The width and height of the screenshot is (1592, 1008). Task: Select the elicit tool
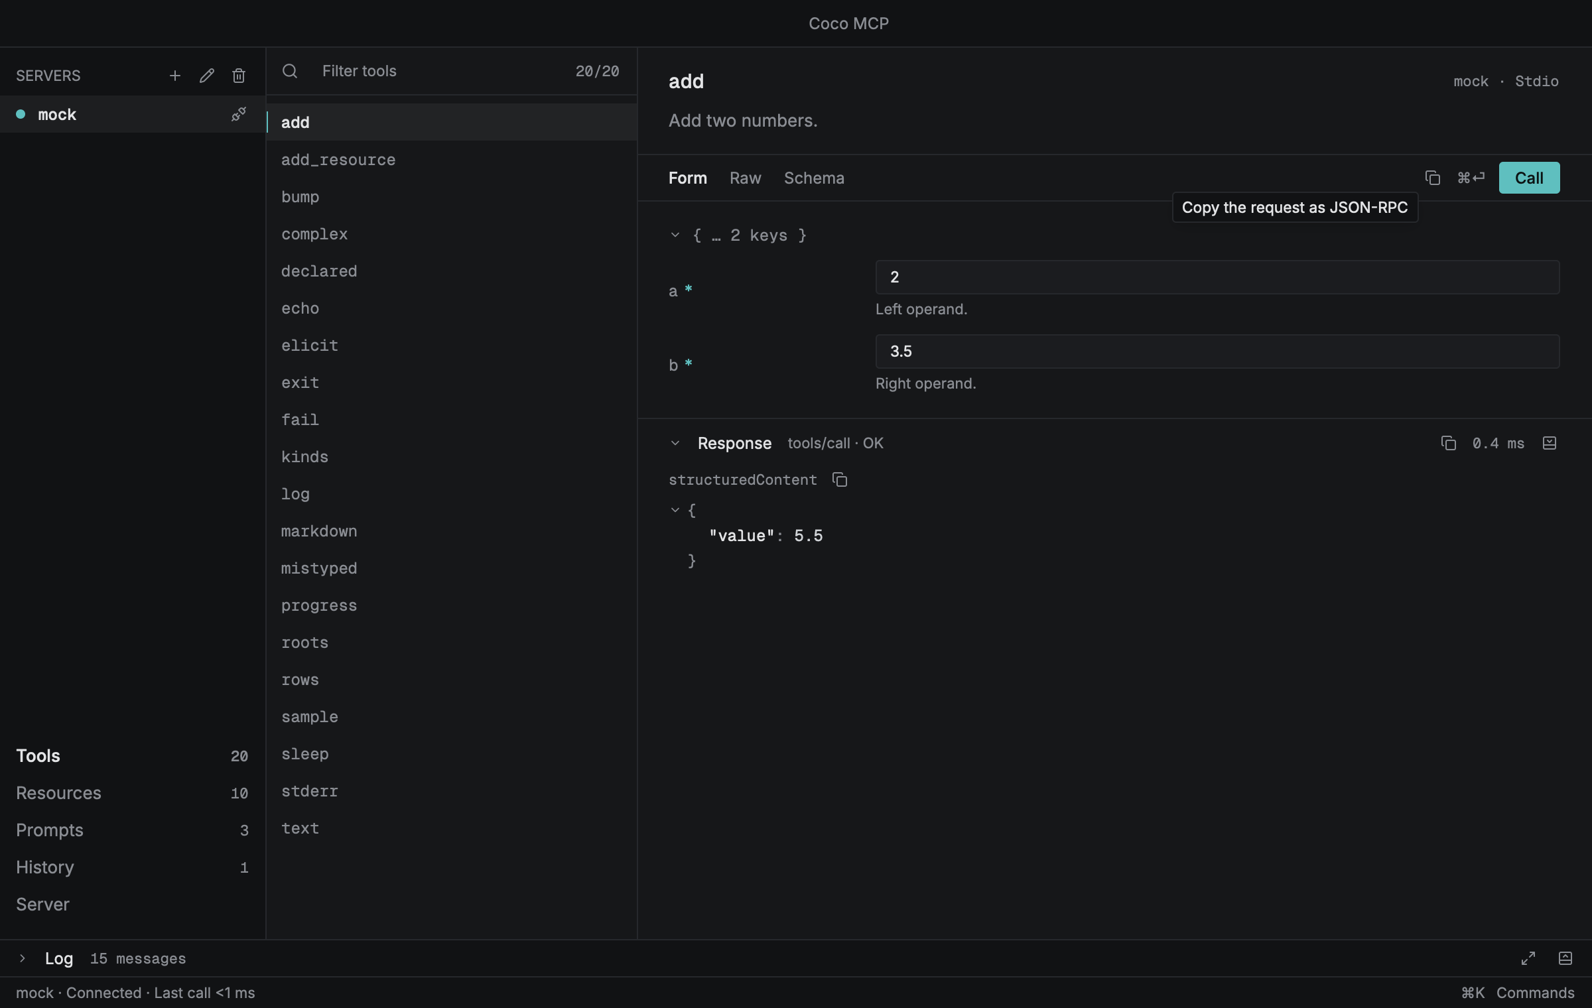click(452, 345)
